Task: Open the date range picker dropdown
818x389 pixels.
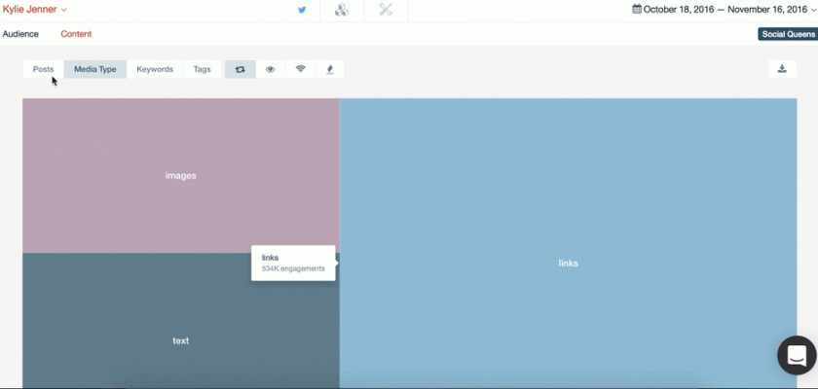Action: point(721,10)
